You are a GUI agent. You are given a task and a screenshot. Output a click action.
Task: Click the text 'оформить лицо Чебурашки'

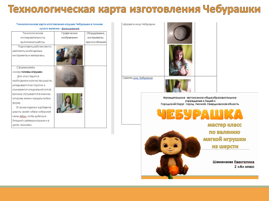139,24
